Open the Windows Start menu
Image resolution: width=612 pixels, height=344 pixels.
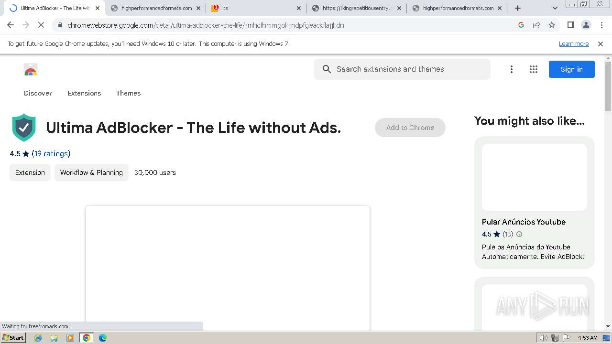coord(13,338)
